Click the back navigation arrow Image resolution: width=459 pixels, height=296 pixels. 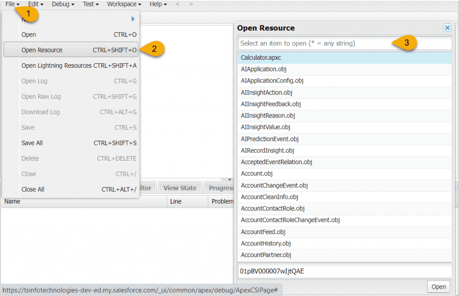point(178,4)
